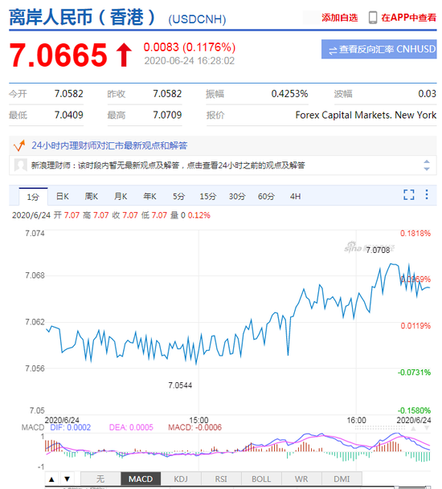Switch to 15分 chart tab
Viewport: 442px width, 489px height.
[x=208, y=197]
